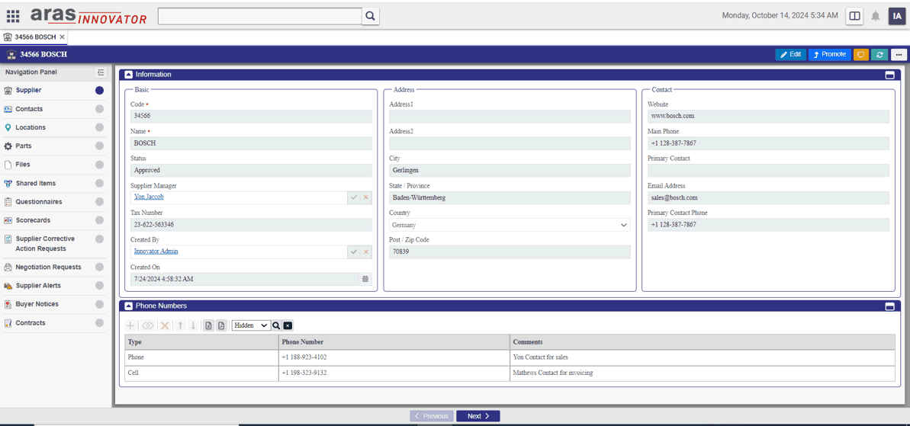The image size is (910, 426).
Task: Add a new phone number row
Action: tap(130, 325)
